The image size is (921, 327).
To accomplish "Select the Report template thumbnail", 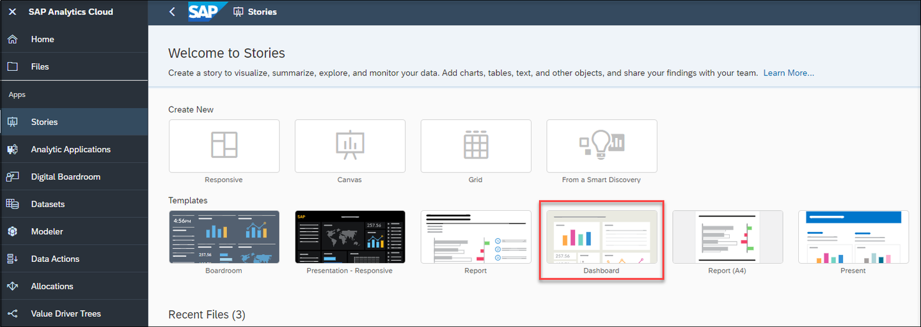I will [476, 237].
